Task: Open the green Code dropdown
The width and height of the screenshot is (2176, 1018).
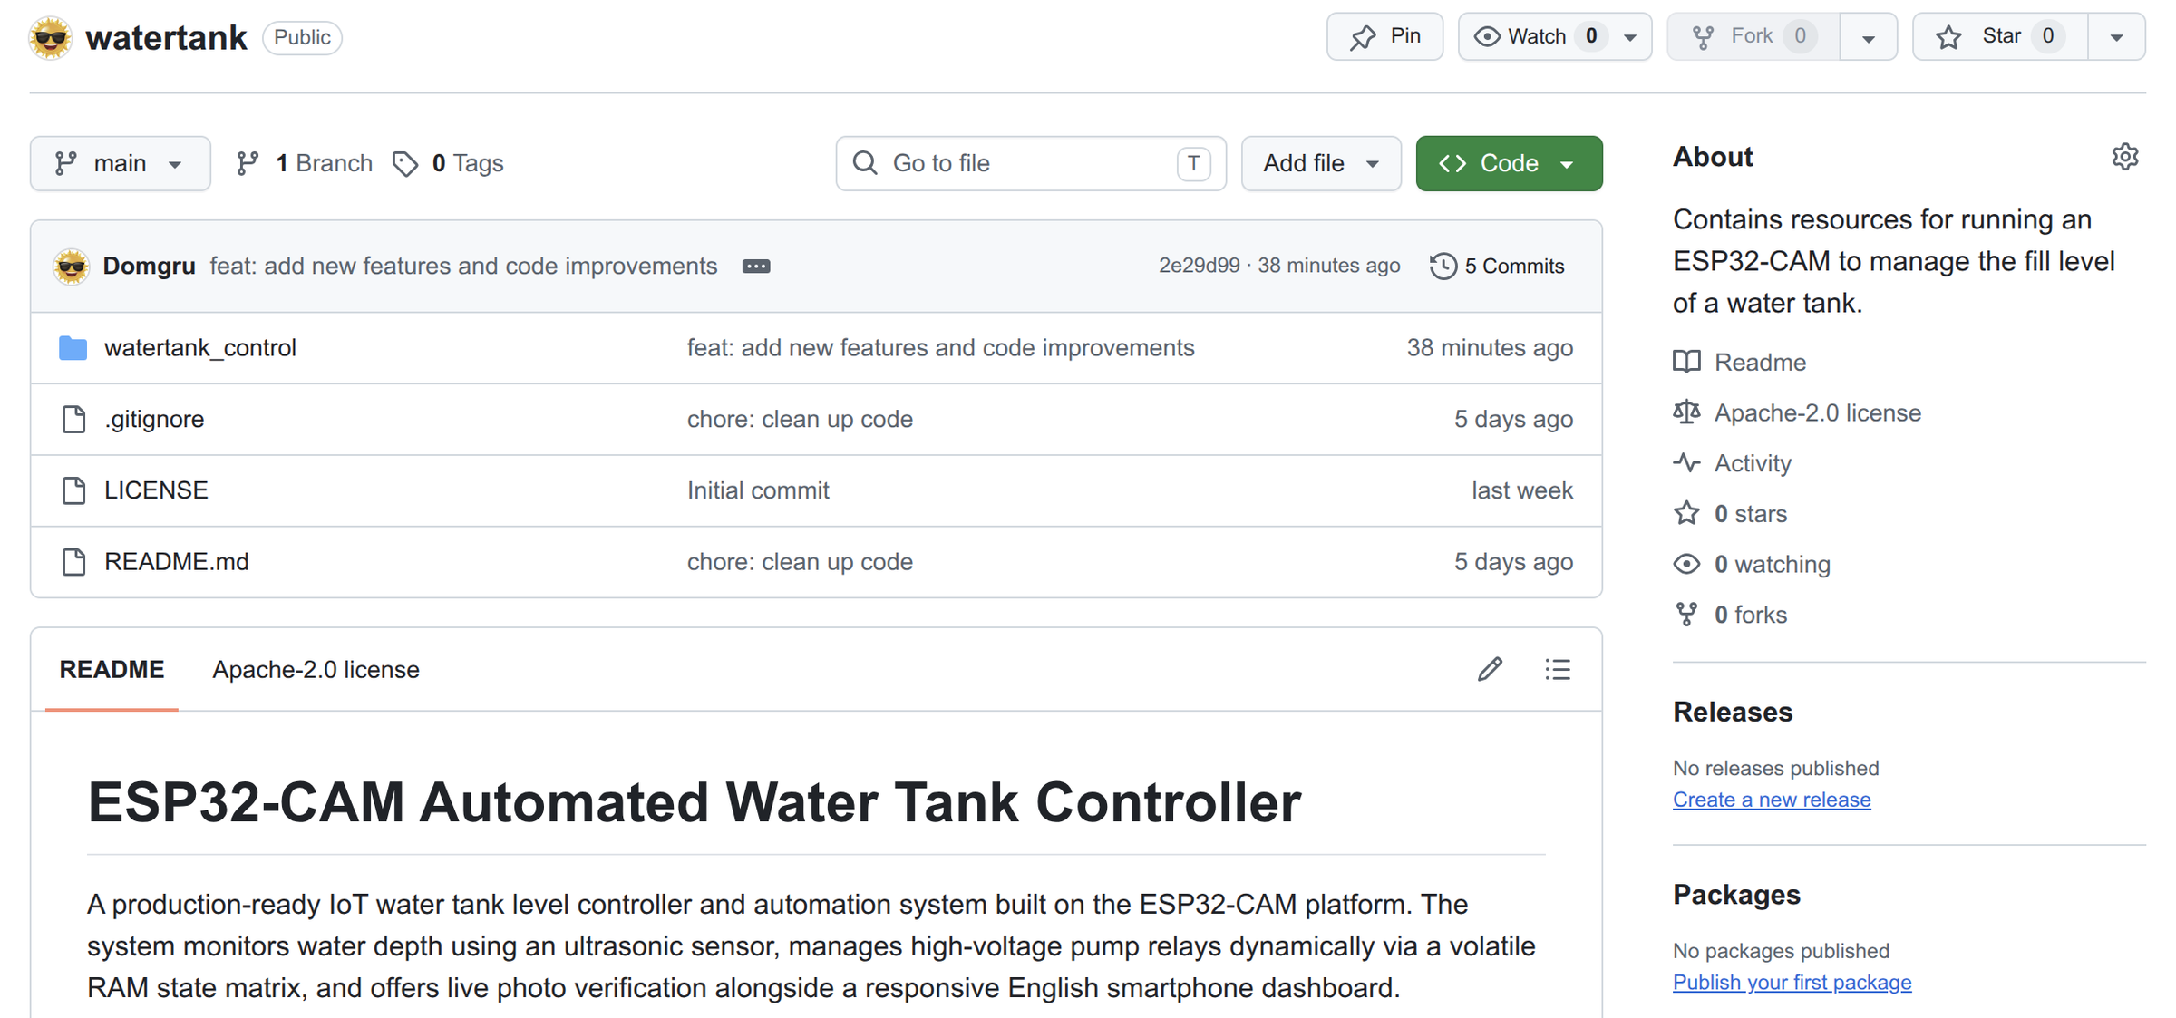Action: [x=1509, y=163]
